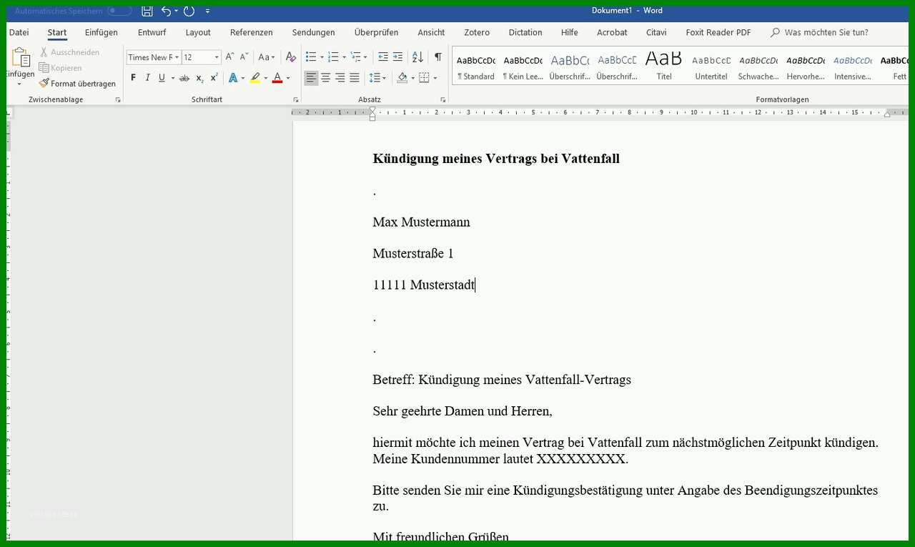This screenshot has width=915, height=547.
Task: Toggle superscript x² formatting
Action: 214,78
